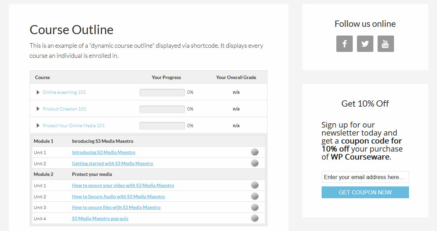Collapse the Protect Your Online Media 101 arrow
Image resolution: width=437 pixels, height=231 pixels.
click(38, 126)
